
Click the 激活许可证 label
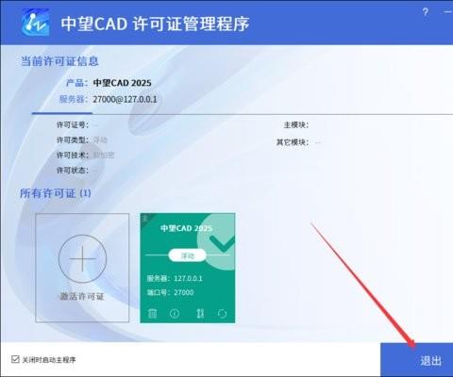click(82, 296)
